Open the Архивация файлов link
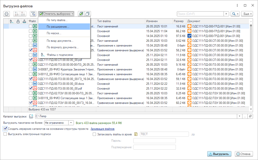The height and width of the screenshot is (160, 258). pyautogui.click(x=102, y=129)
